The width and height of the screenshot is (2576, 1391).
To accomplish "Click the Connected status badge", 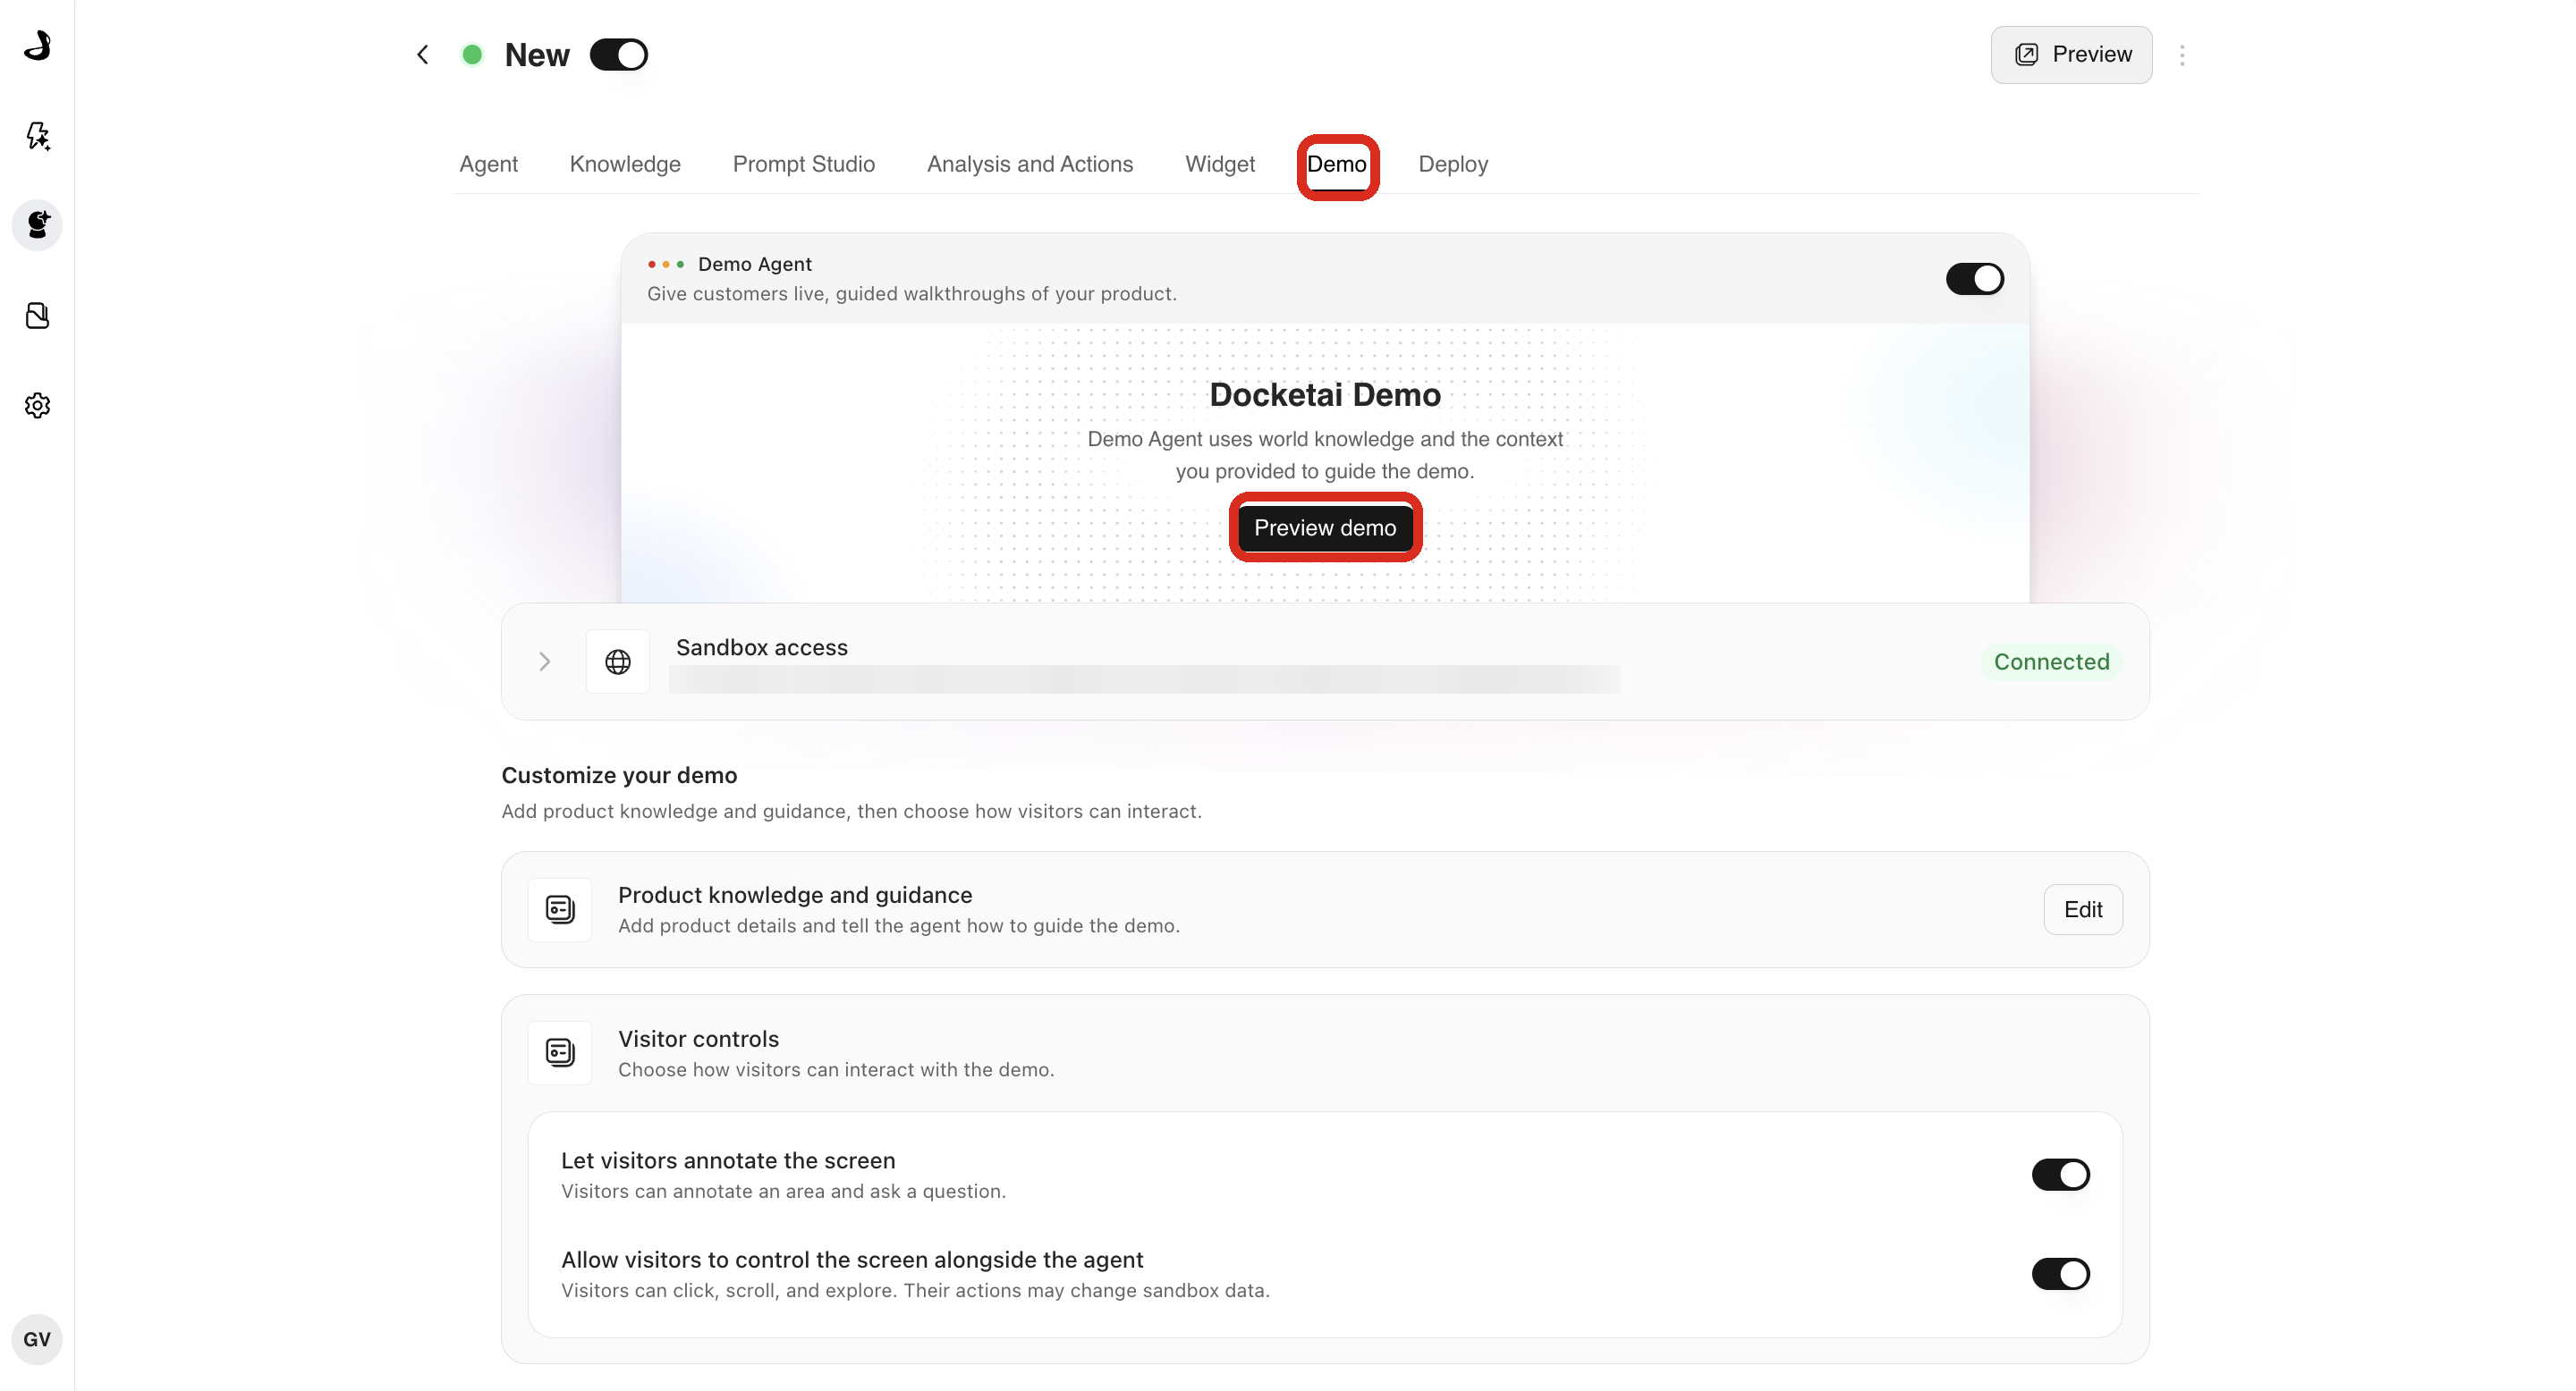I will pos(2051,662).
